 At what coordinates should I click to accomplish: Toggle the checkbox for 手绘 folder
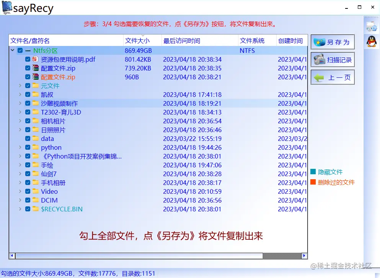tap(28, 165)
